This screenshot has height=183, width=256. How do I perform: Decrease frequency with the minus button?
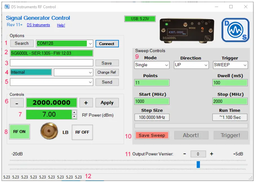[x=17, y=103]
